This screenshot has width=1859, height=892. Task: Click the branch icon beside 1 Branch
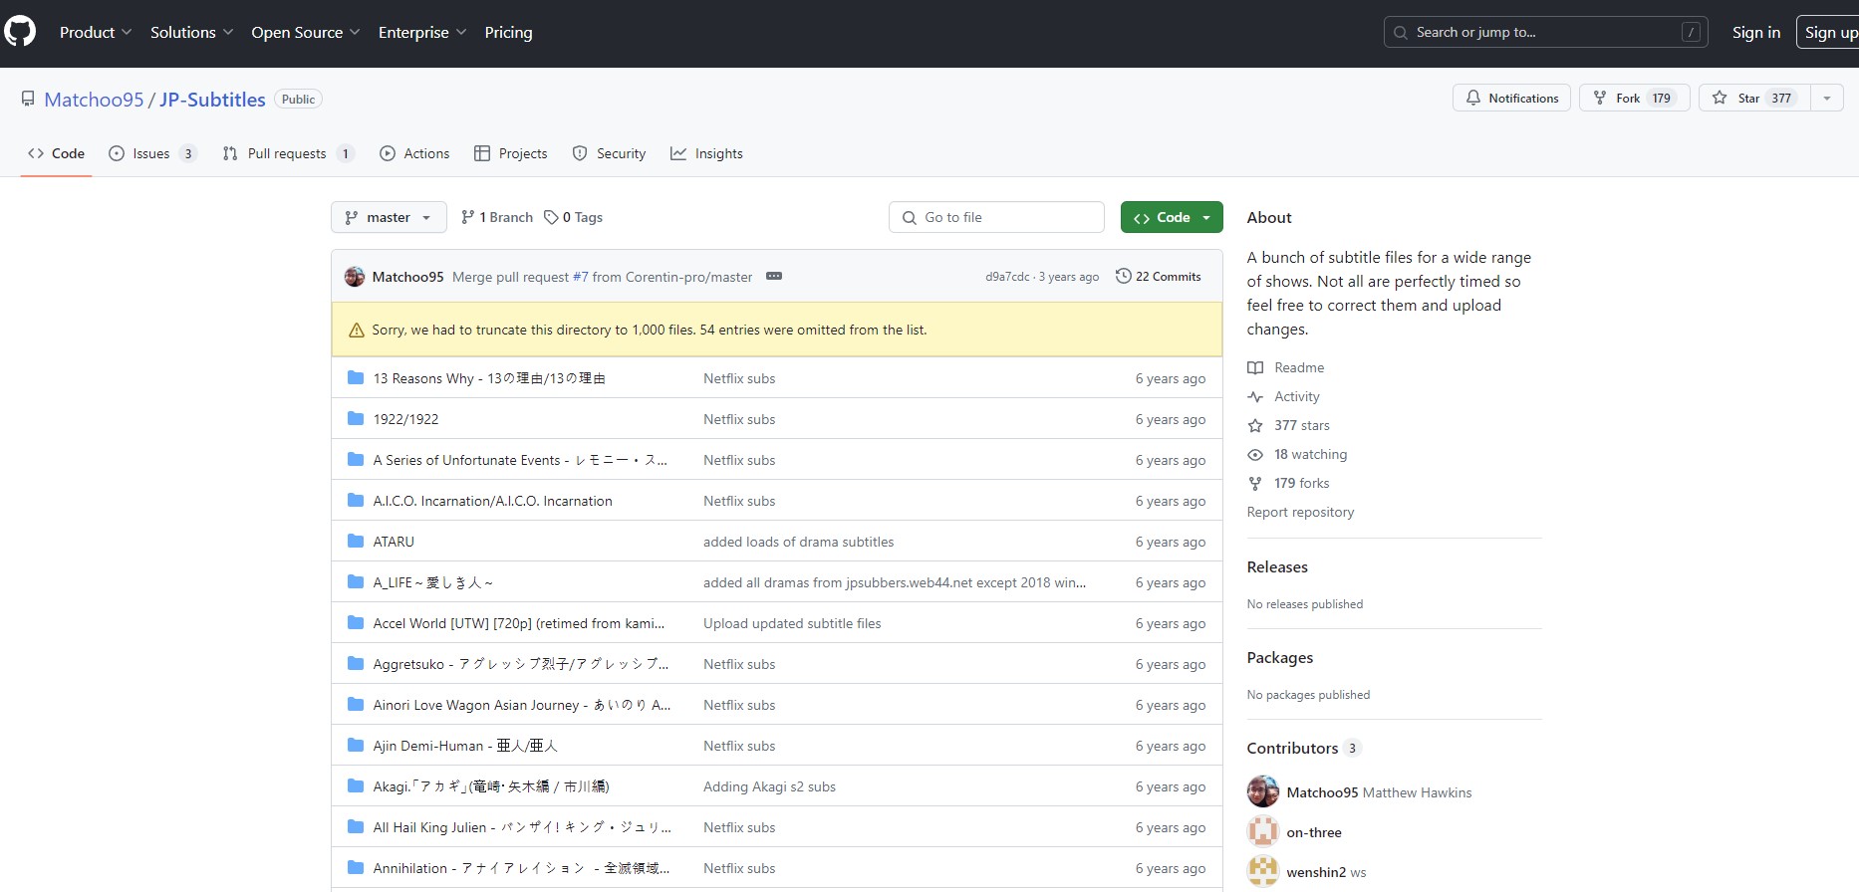468,217
